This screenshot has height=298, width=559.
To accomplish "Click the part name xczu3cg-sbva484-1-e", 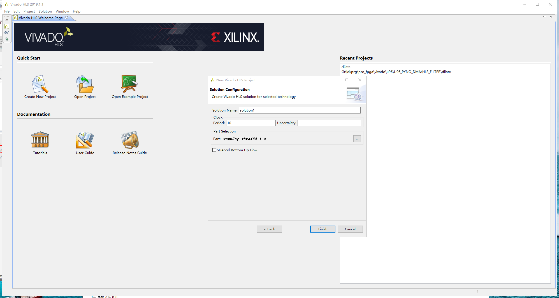I will (x=244, y=139).
